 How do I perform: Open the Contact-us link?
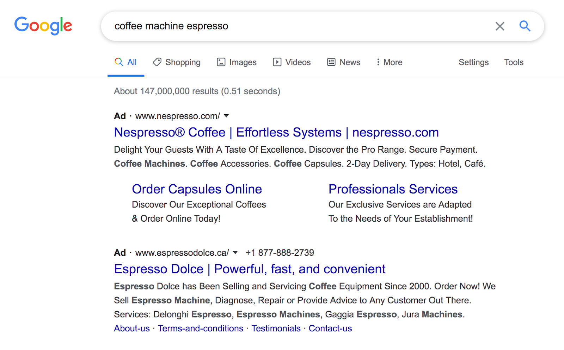(x=330, y=328)
